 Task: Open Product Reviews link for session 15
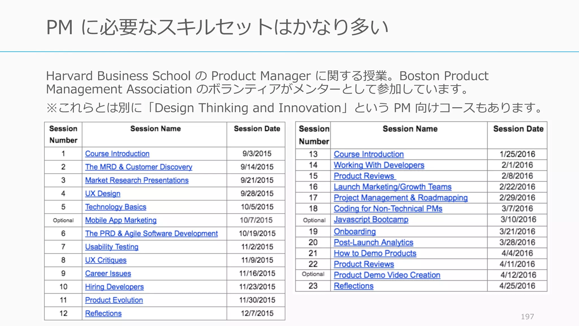click(365, 176)
